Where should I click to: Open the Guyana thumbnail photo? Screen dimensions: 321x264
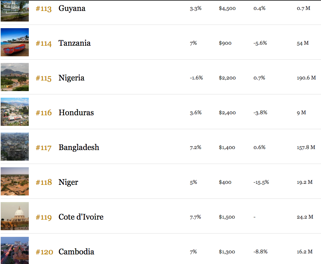[15, 11]
